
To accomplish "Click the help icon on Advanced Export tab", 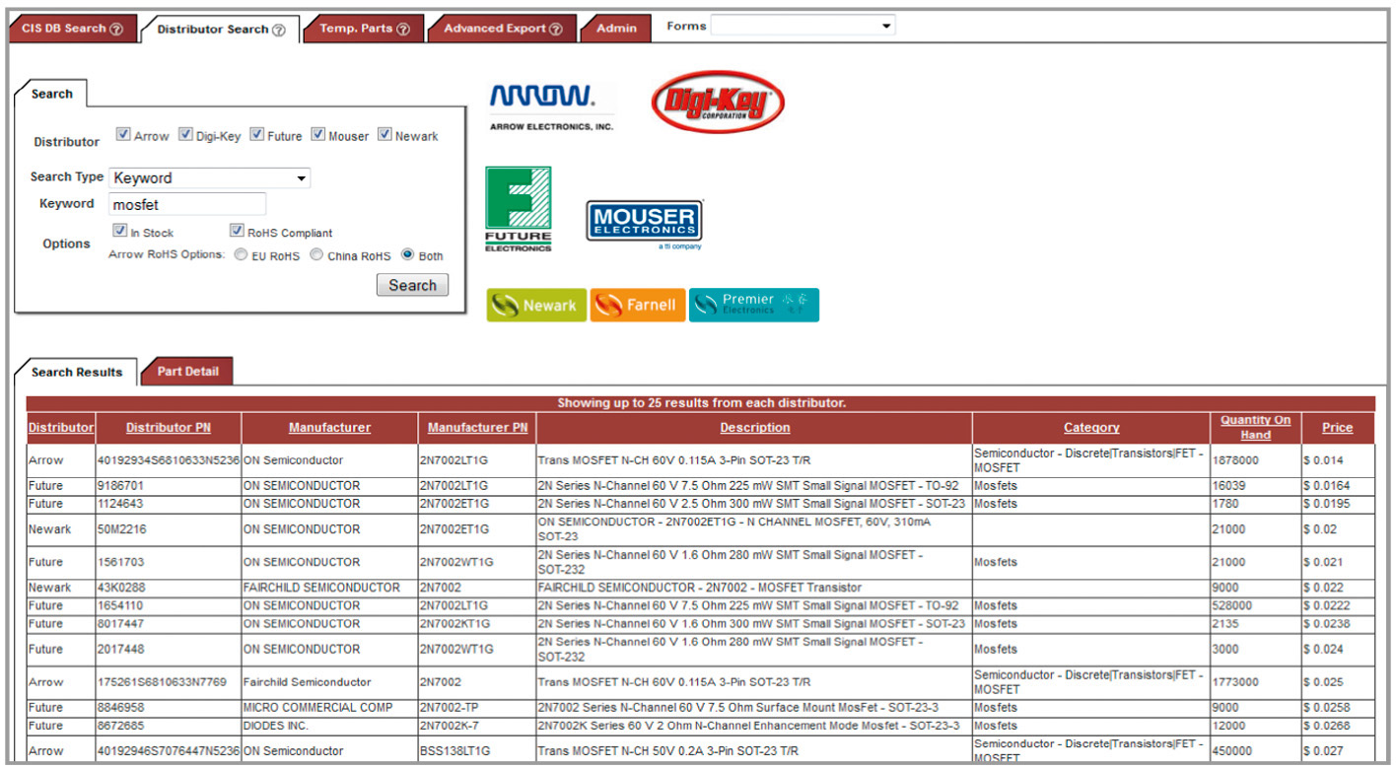I will [x=556, y=29].
